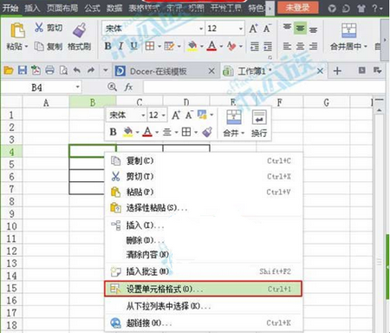Click the formula bar input
The width and height of the screenshot is (390, 333).
coord(264,87)
